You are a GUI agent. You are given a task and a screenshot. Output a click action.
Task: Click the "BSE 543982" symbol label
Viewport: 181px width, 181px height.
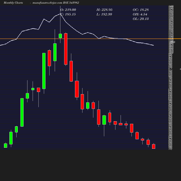pyautogui.click(x=71, y=3)
